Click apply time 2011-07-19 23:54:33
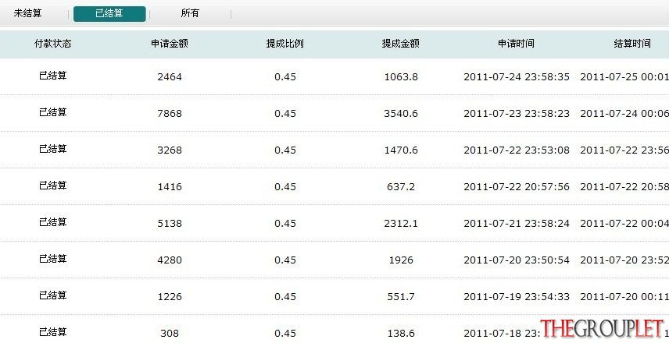The image size is (669, 343). pos(517,296)
